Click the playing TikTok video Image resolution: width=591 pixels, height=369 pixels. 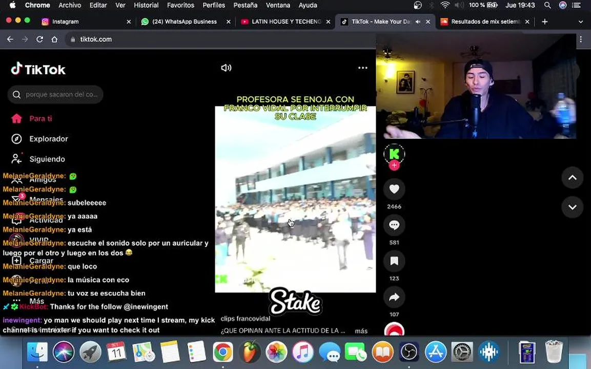point(295,199)
